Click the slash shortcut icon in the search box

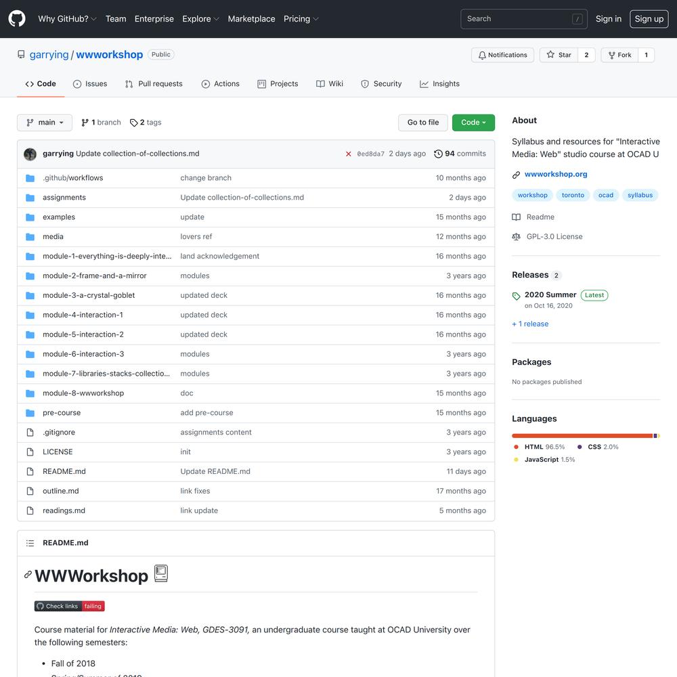pyautogui.click(x=577, y=19)
